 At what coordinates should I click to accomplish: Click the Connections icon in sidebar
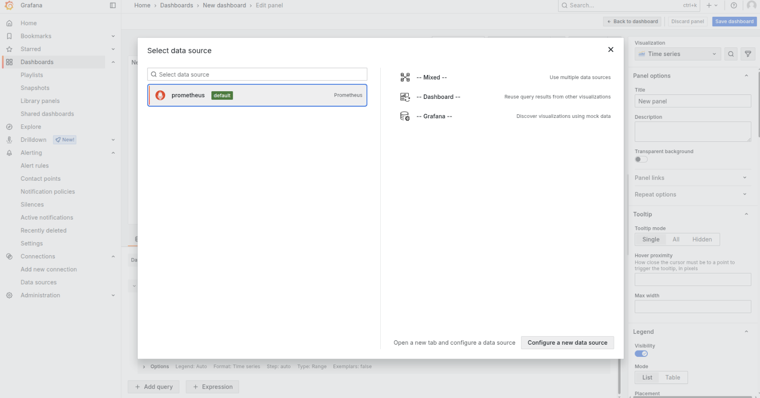click(x=9, y=256)
